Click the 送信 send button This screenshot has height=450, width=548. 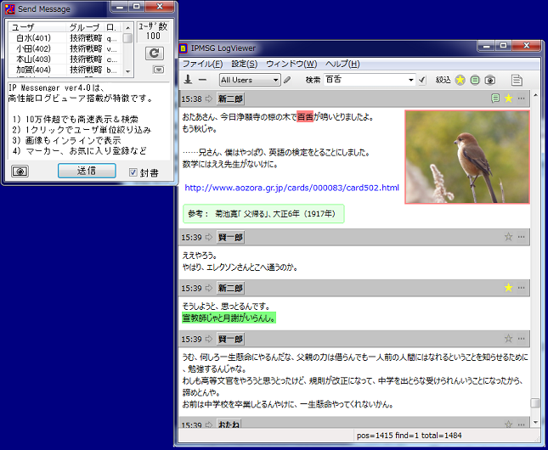pos(87,171)
